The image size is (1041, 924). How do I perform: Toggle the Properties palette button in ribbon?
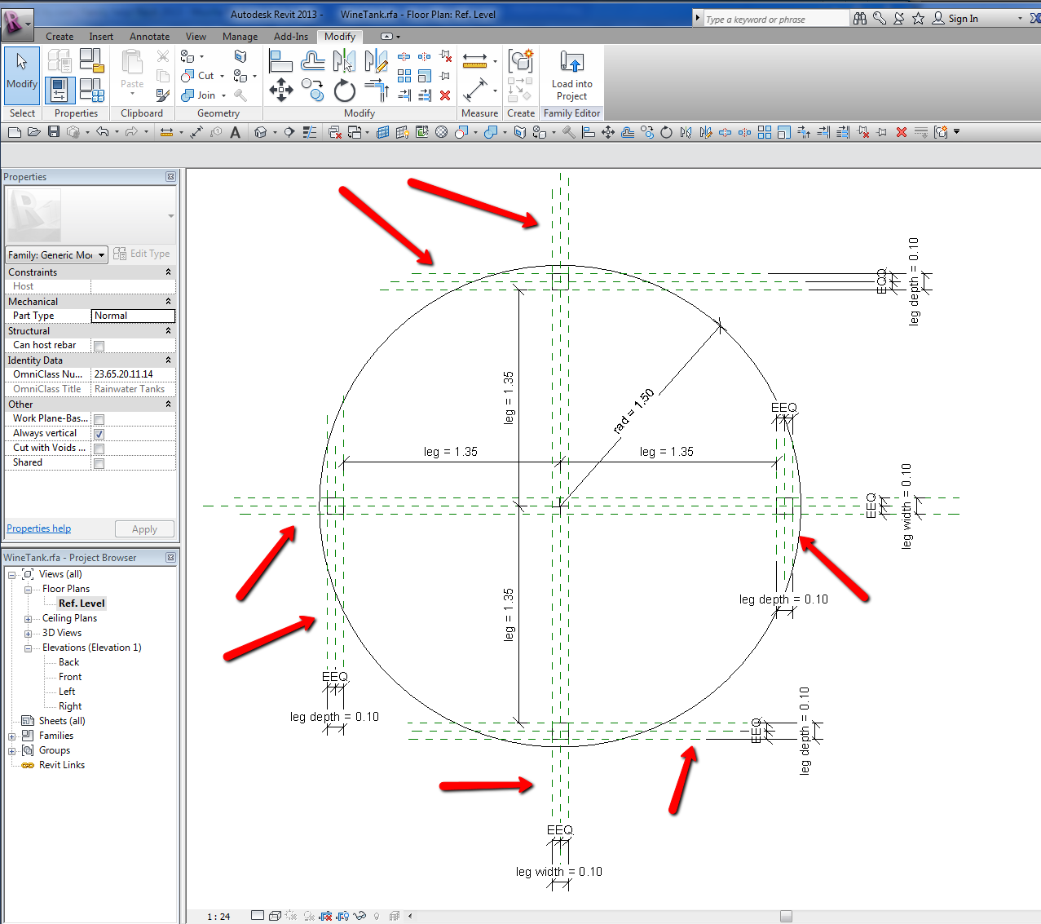60,90
